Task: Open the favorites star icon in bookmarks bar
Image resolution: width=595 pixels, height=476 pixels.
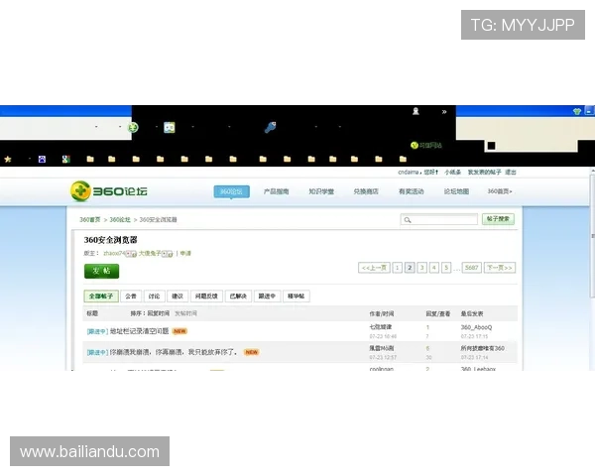Action: point(8,160)
